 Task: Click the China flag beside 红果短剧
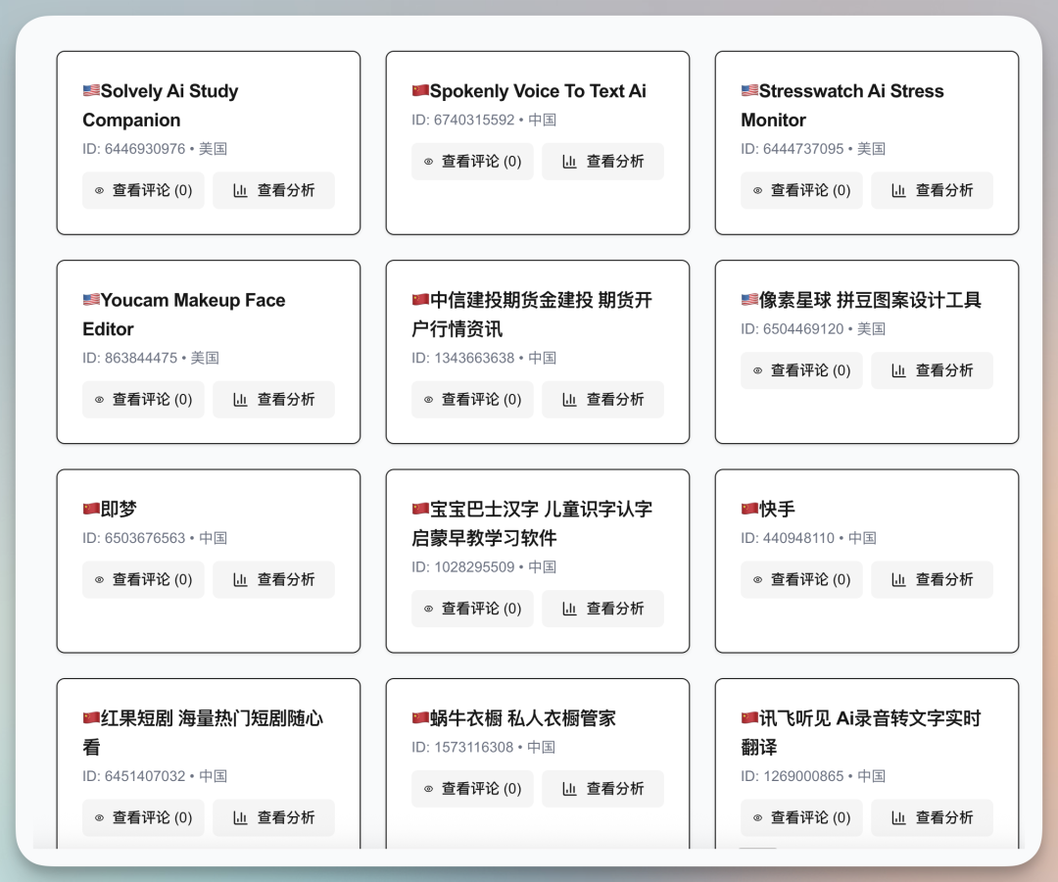click(x=91, y=718)
